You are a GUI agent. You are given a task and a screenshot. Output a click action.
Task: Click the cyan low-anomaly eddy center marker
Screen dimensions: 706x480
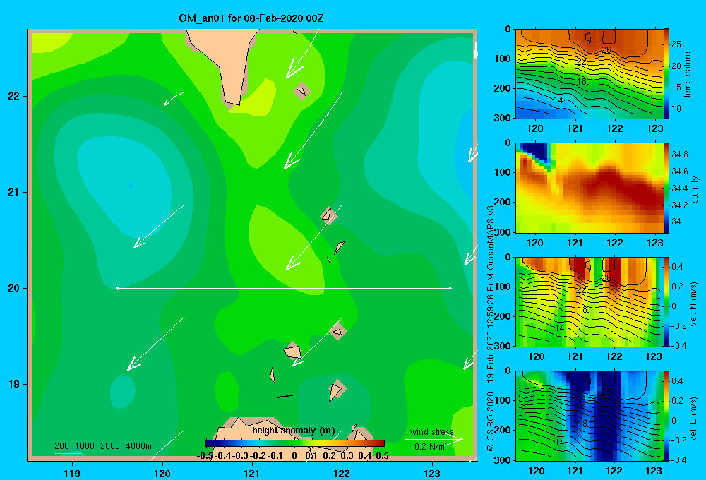point(131,184)
